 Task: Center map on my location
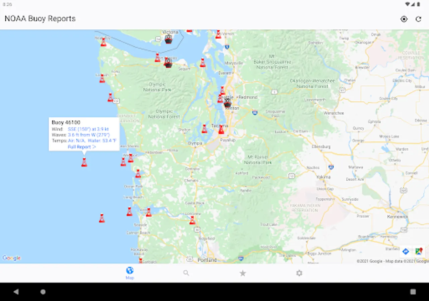(x=404, y=19)
